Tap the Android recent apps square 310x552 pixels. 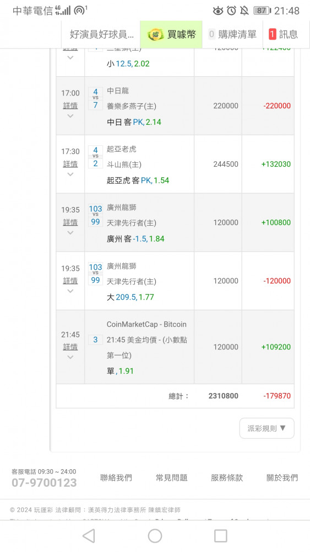[x=220, y=536]
